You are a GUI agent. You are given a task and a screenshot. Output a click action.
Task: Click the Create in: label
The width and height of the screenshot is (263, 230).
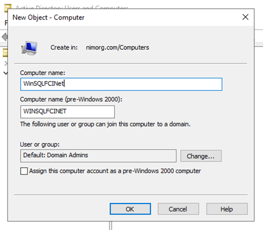pos(64,48)
